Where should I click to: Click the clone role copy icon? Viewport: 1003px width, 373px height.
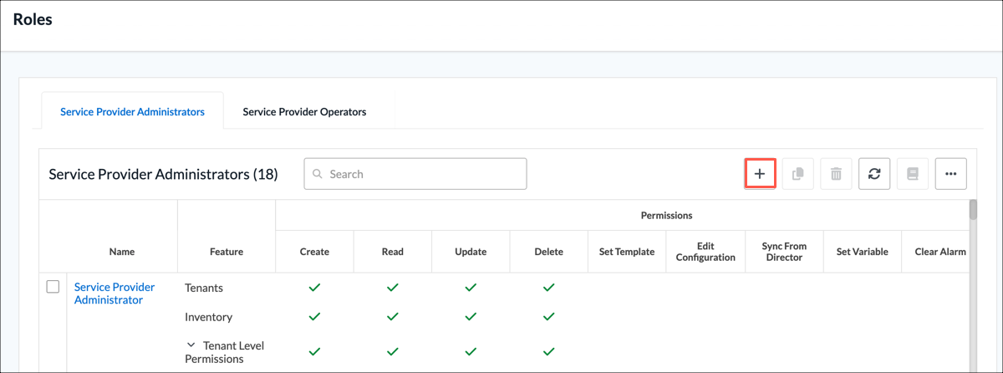pos(797,174)
